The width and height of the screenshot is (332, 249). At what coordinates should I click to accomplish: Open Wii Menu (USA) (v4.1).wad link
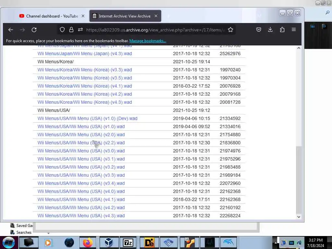click(81, 199)
